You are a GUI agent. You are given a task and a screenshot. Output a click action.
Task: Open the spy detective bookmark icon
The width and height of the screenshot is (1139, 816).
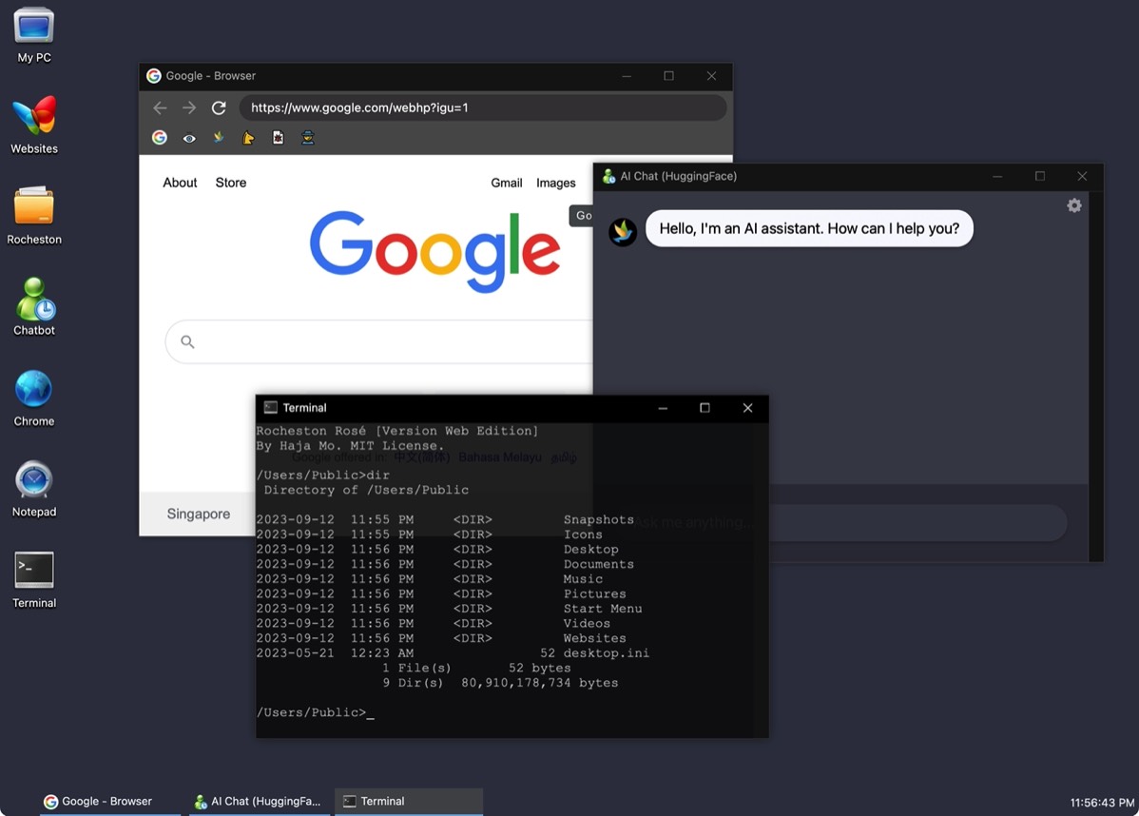pos(308,137)
